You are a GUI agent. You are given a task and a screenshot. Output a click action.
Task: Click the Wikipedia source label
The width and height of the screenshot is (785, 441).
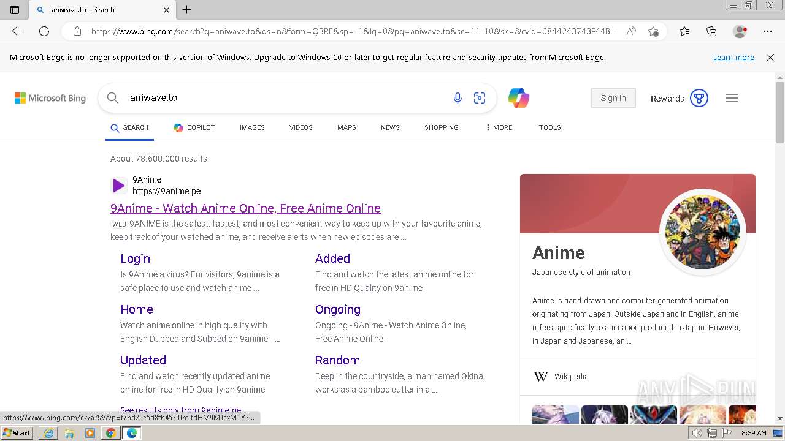point(572,377)
